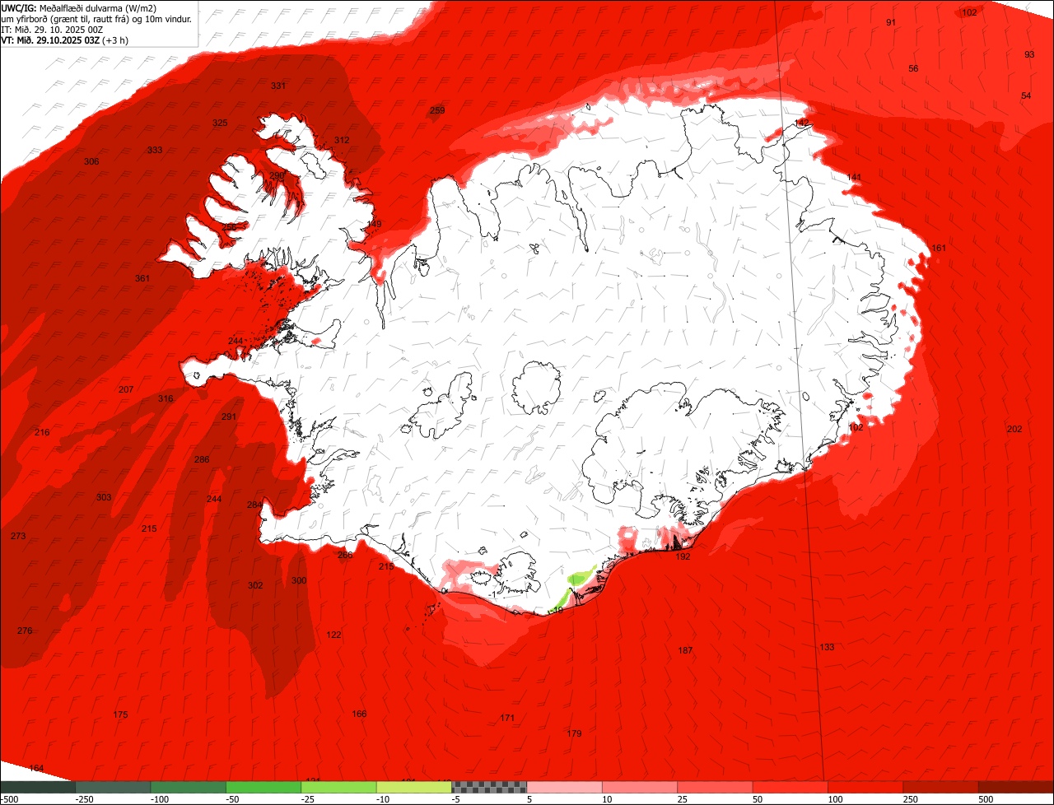Click the legend label -10
The width and height of the screenshot is (1054, 805).
[x=384, y=800]
